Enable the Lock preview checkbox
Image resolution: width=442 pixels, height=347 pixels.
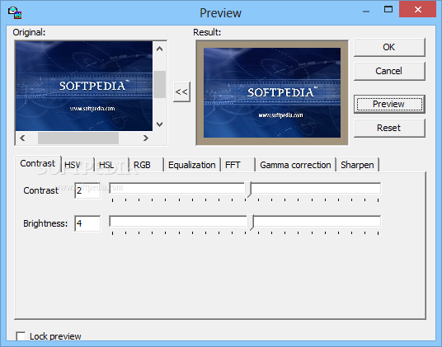(x=21, y=336)
